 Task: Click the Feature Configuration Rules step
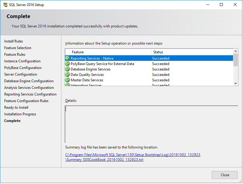pyautogui.click(x=26, y=101)
